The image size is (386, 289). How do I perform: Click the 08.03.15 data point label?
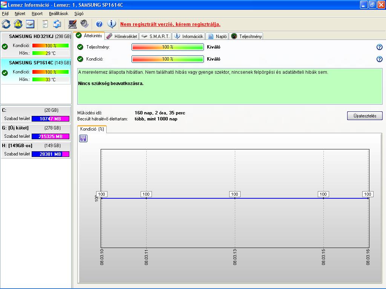pos(323,194)
